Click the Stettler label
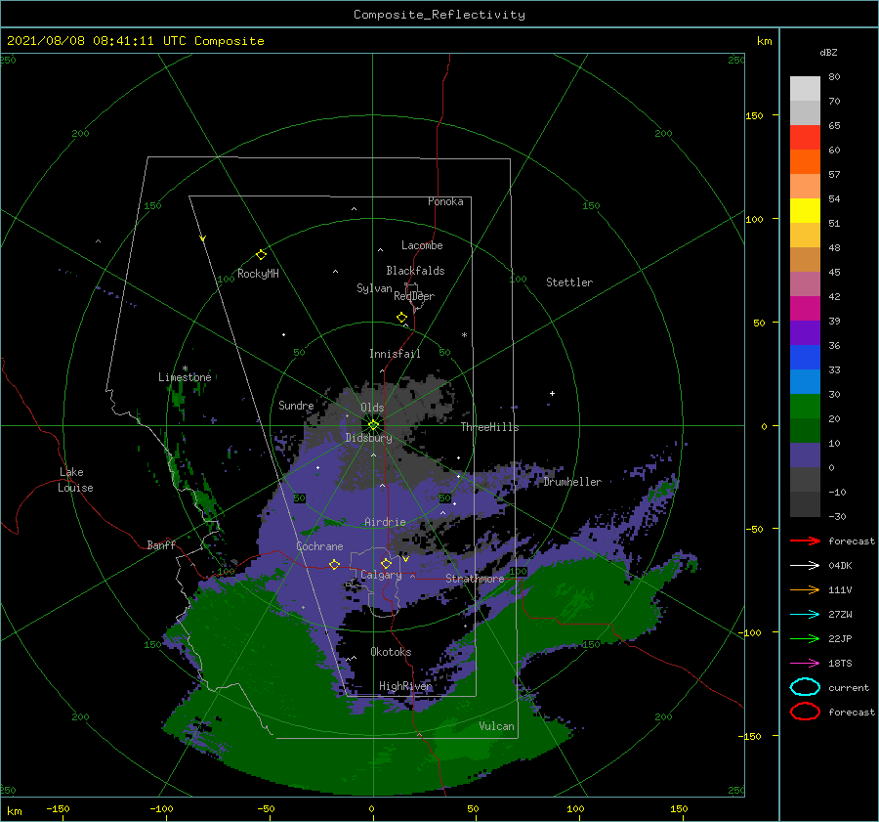The height and width of the screenshot is (822, 879). point(569,282)
